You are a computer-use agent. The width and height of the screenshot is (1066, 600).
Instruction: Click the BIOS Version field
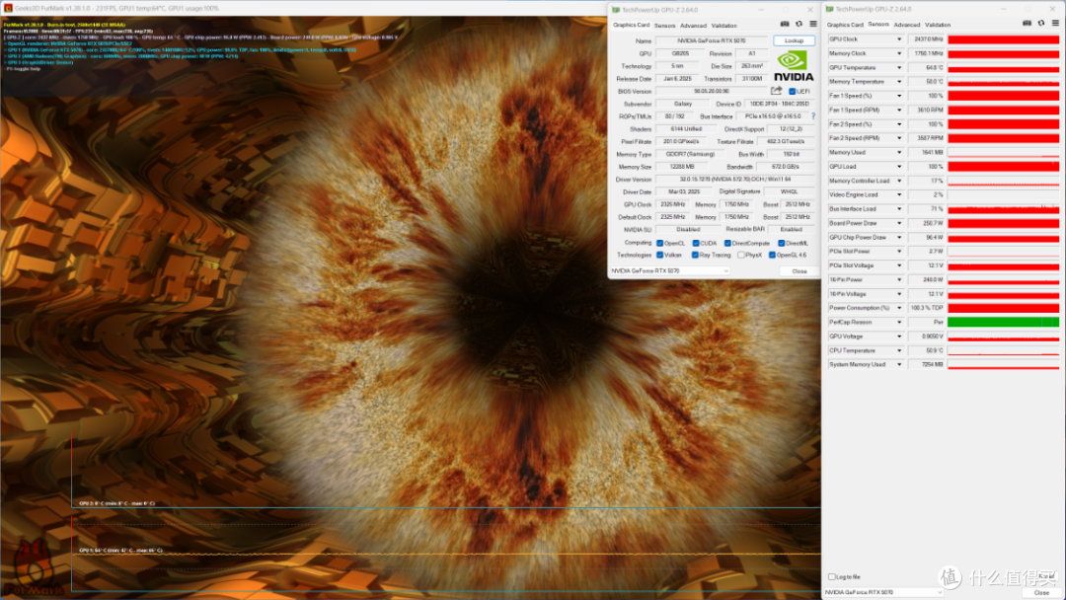point(711,91)
